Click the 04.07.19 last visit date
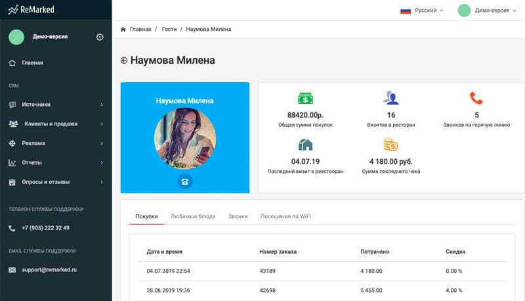Screen dimensions: 525x301 pos(305,162)
